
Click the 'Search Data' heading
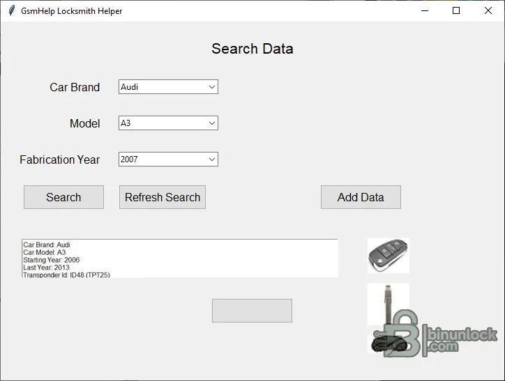[252, 49]
